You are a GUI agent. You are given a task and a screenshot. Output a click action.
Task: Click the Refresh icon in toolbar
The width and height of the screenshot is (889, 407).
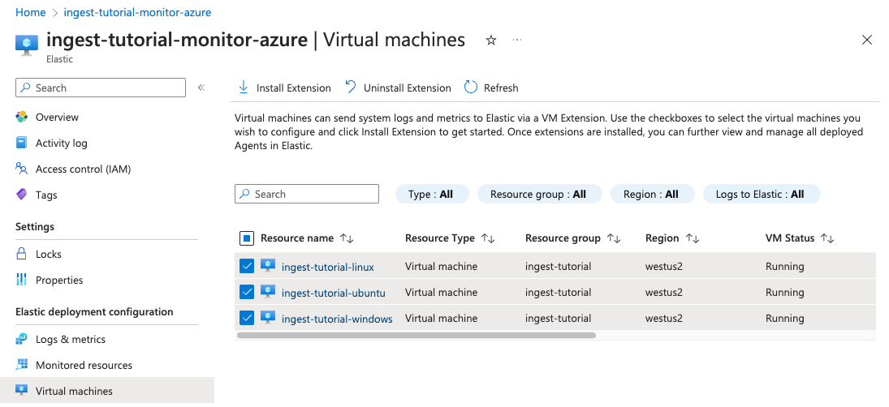coord(471,88)
